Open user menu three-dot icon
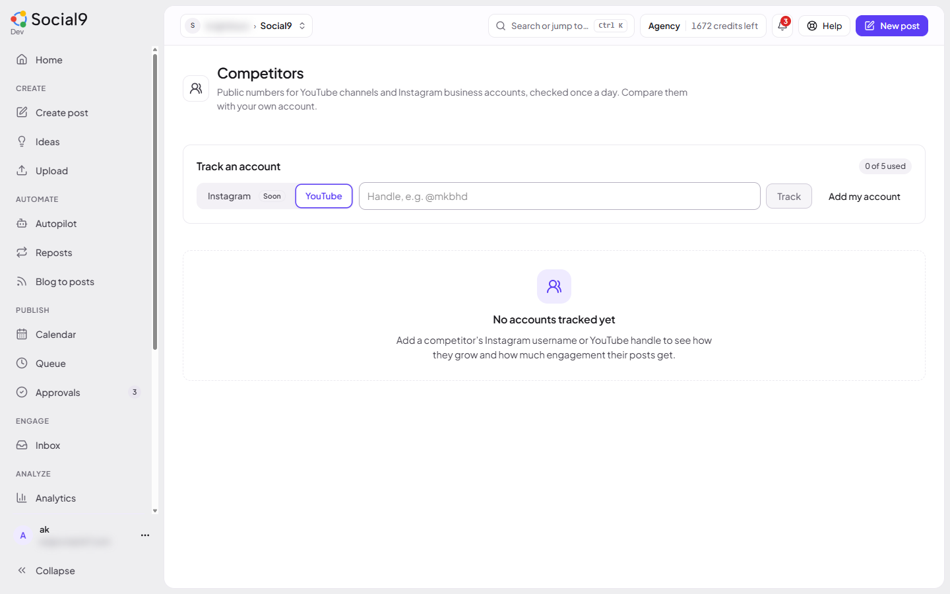 145,535
